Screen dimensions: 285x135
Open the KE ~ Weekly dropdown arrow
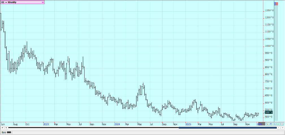pyautogui.click(x=43, y=2)
